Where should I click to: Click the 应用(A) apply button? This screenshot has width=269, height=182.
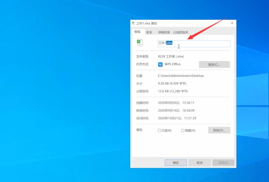pos(223,163)
